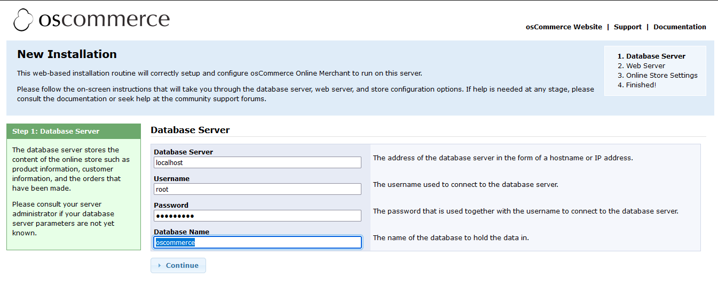The height and width of the screenshot is (287, 718).
Task: Select step 2. Web Server in progress list
Action: (x=641, y=66)
